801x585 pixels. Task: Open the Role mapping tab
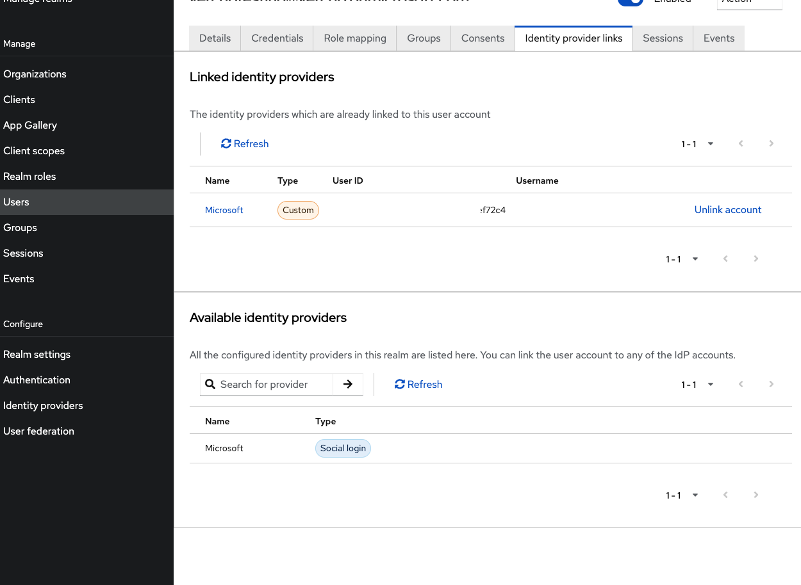tap(355, 38)
